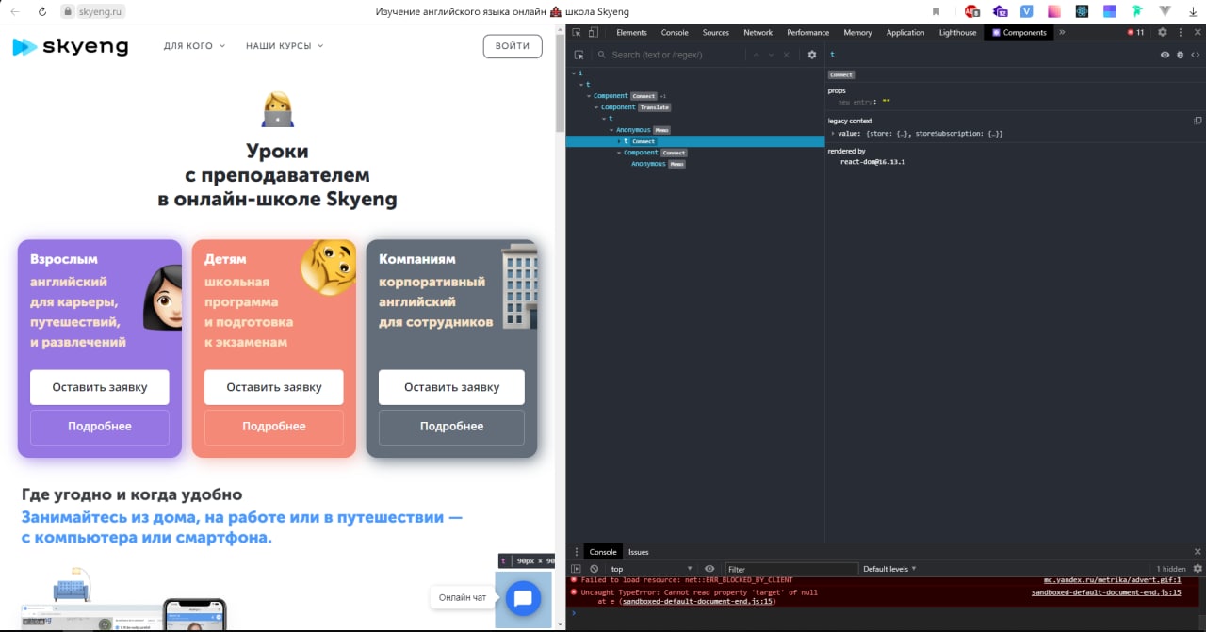Screen dimensions: 1206x632
Task: Click the ВОЙТИ login button
Action: pos(513,46)
